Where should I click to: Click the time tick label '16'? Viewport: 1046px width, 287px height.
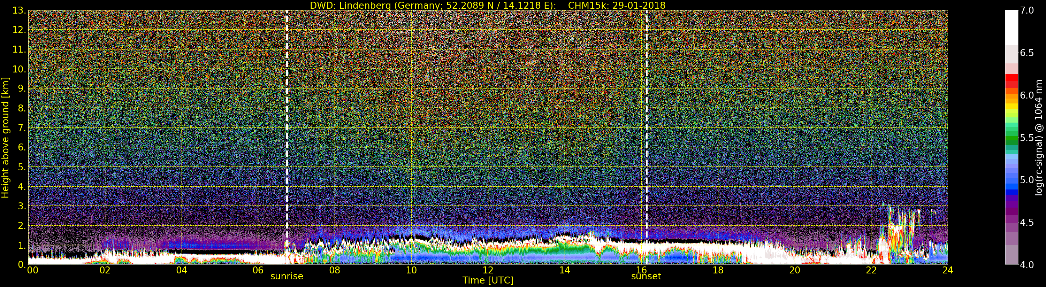[641, 270]
